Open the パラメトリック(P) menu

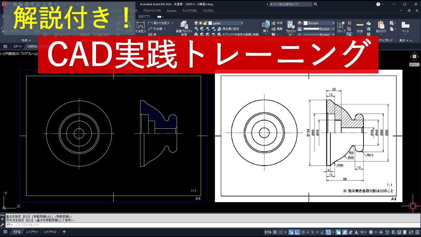tap(152, 11)
